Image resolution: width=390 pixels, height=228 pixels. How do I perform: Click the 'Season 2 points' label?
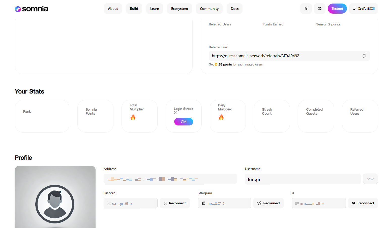(328, 24)
